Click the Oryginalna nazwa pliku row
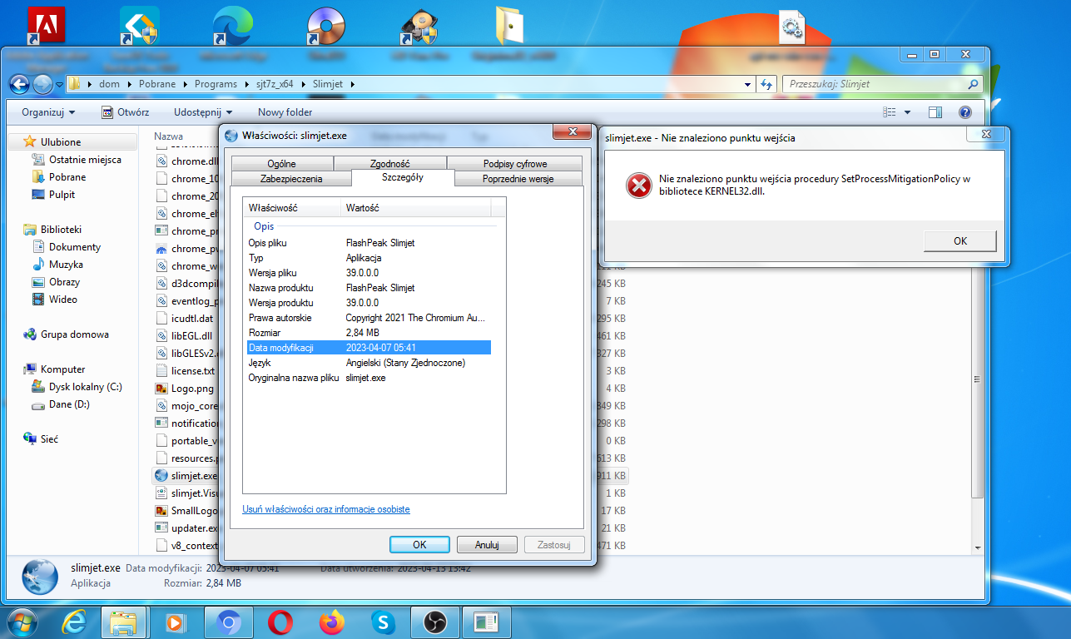 point(368,378)
